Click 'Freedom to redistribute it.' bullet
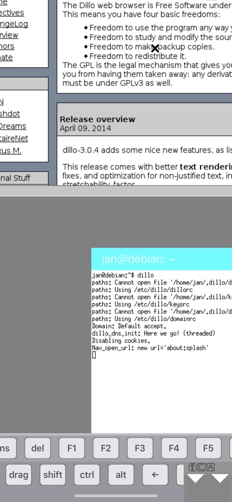Image resolution: width=232 pixels, height=502 pixels. [x=138, y=56]
